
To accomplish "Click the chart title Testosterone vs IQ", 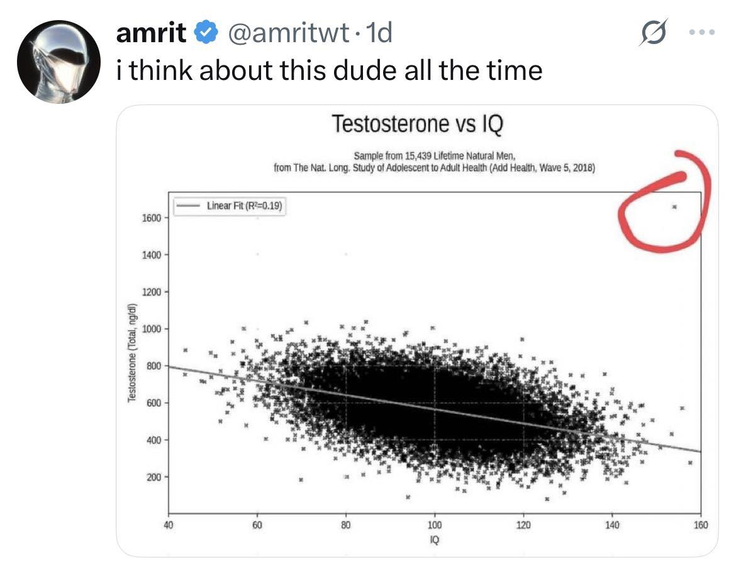I will [417, 124].
